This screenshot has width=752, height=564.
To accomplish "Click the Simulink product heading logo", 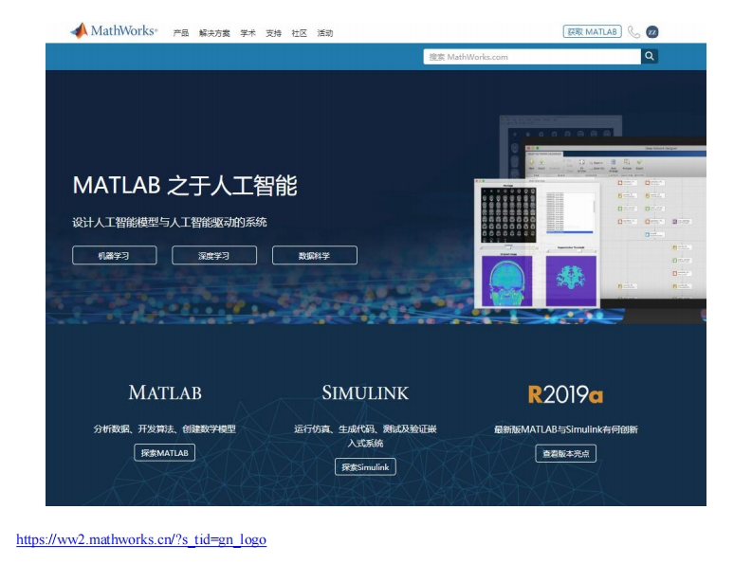I will click(365, 393).
